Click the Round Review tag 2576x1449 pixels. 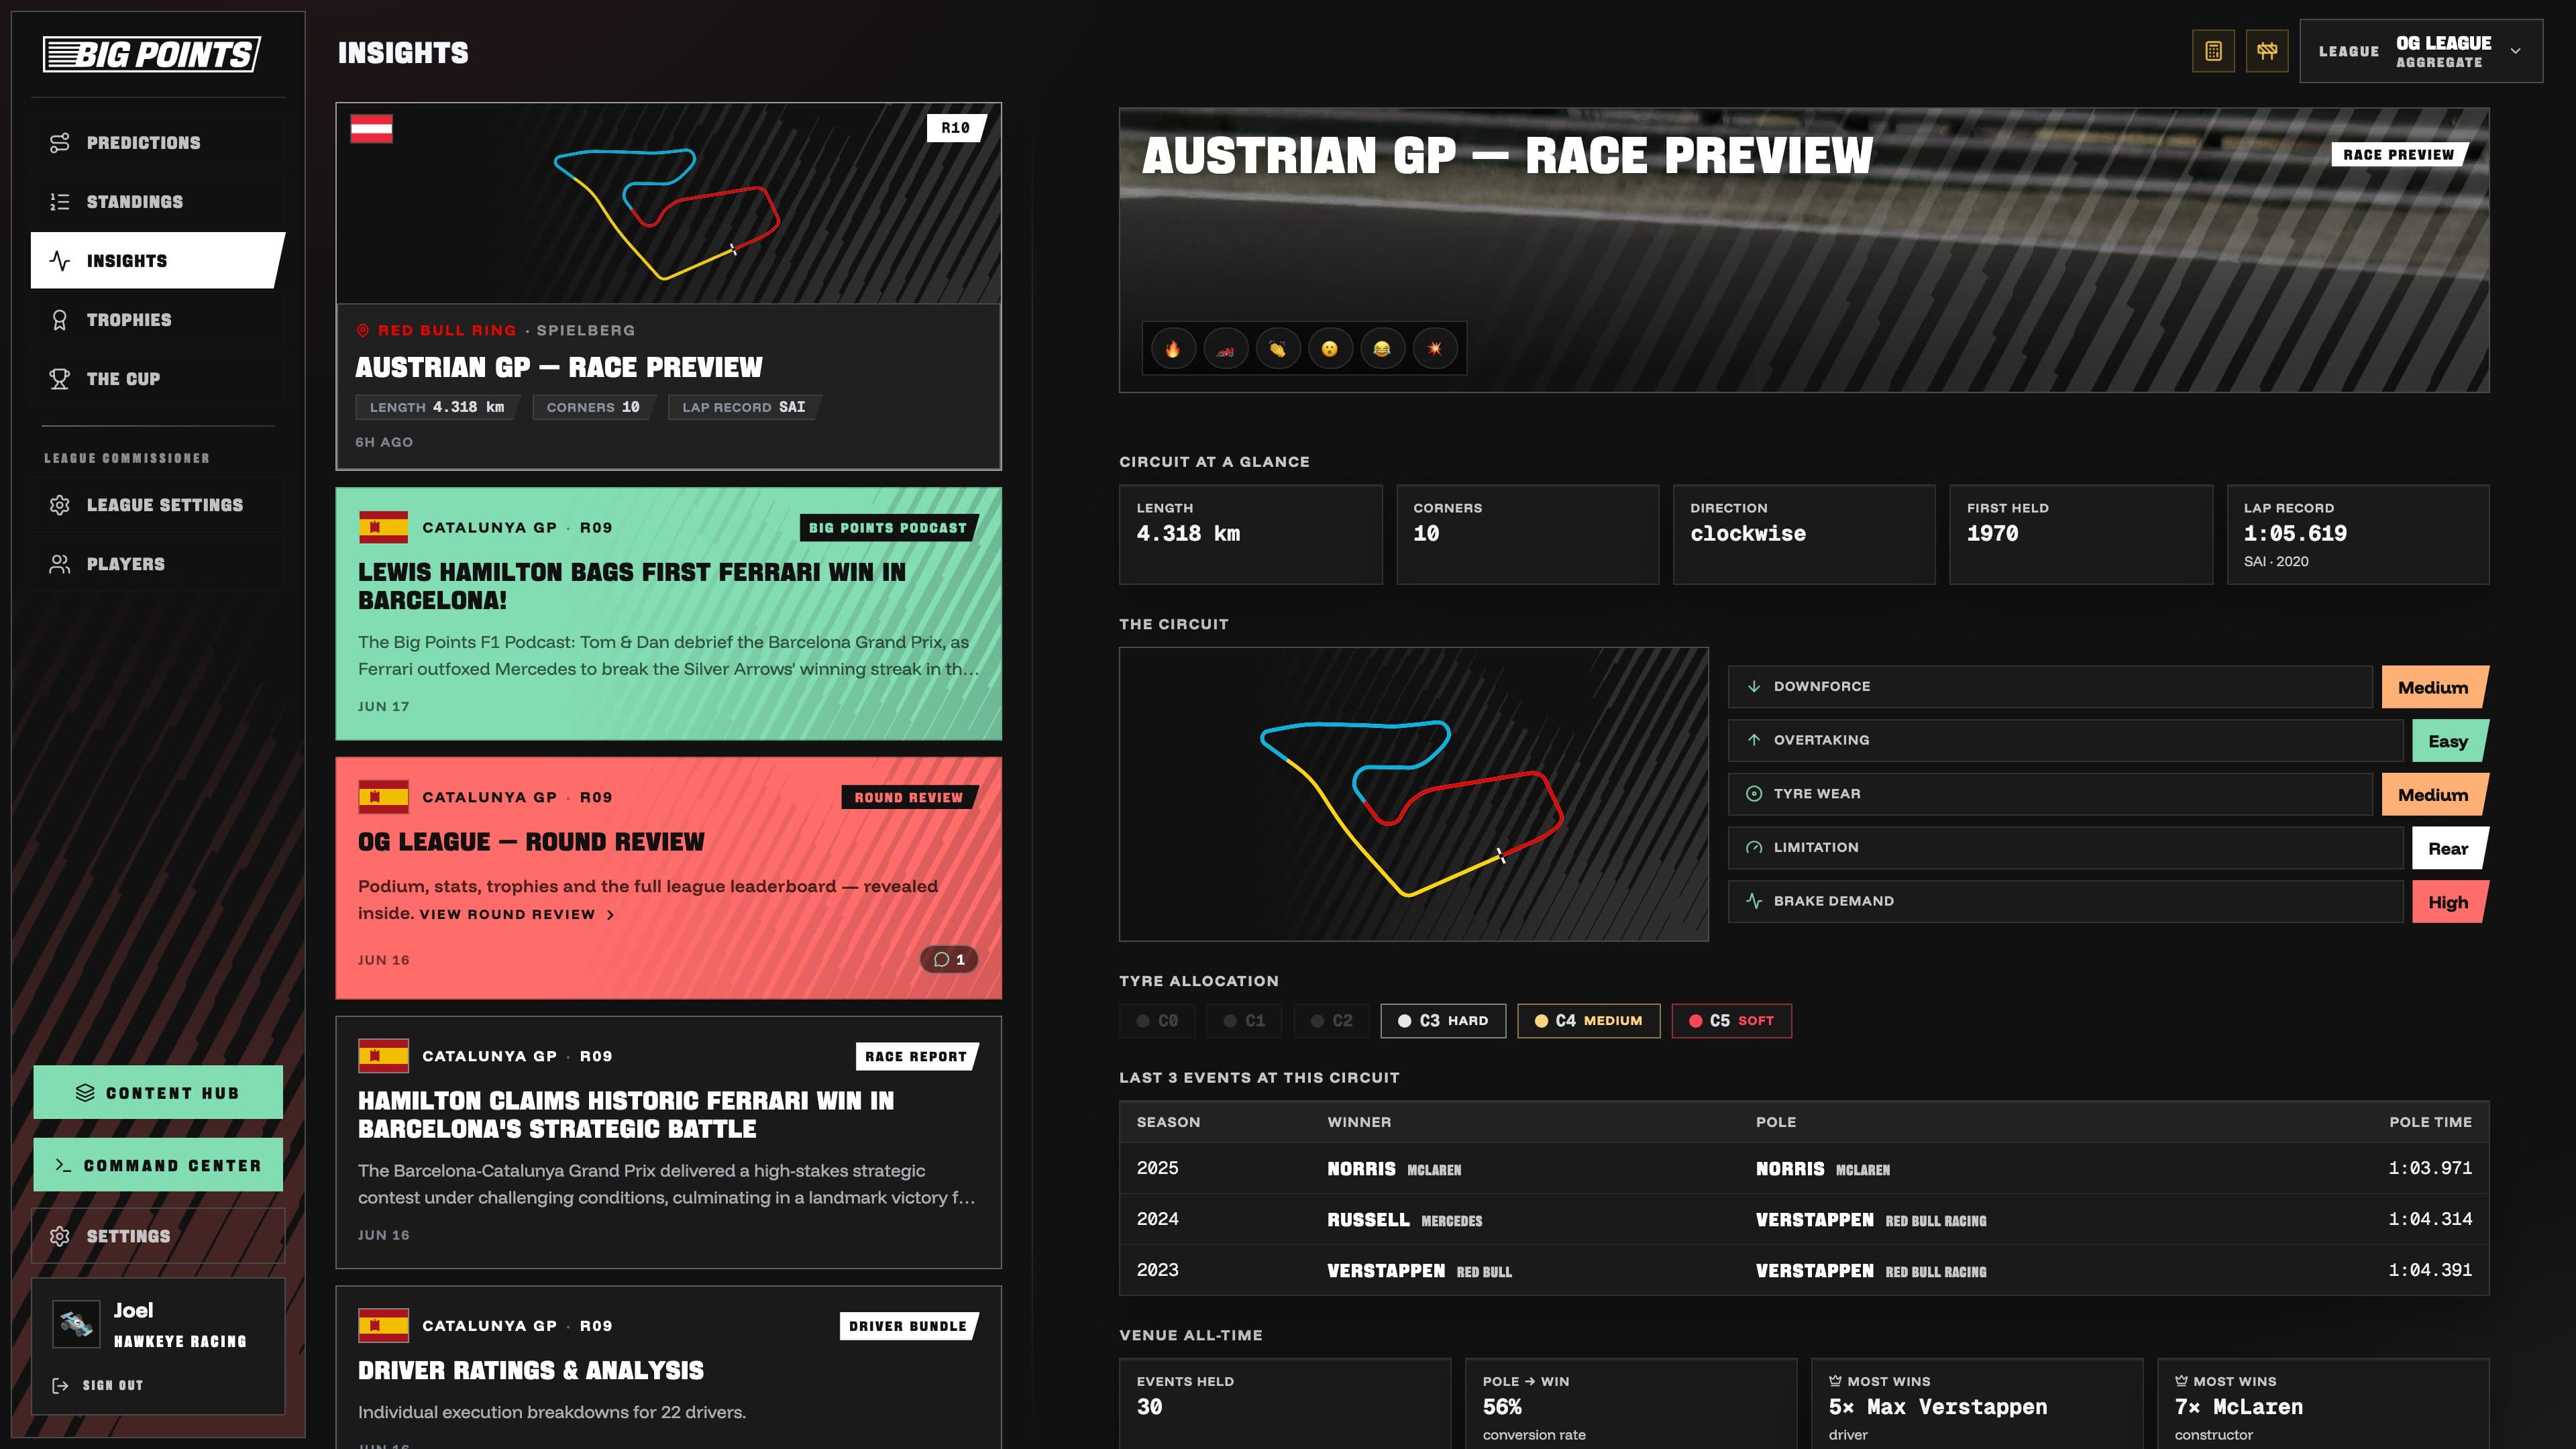point(909,797)
